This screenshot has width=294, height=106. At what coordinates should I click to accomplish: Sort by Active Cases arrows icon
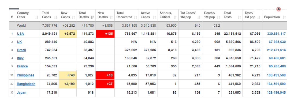click(154, 17)
